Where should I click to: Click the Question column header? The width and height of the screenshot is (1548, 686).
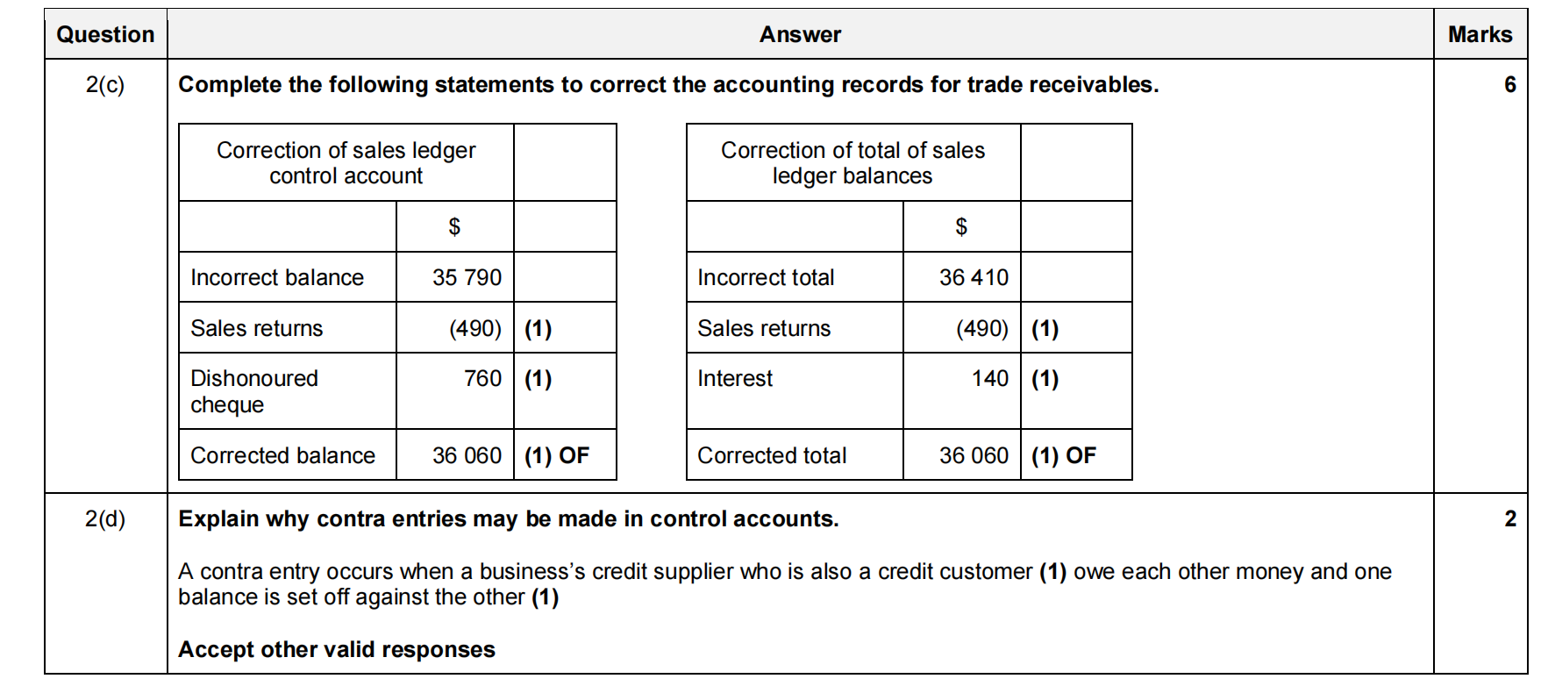pyautogui.click(x=105, y=35)
